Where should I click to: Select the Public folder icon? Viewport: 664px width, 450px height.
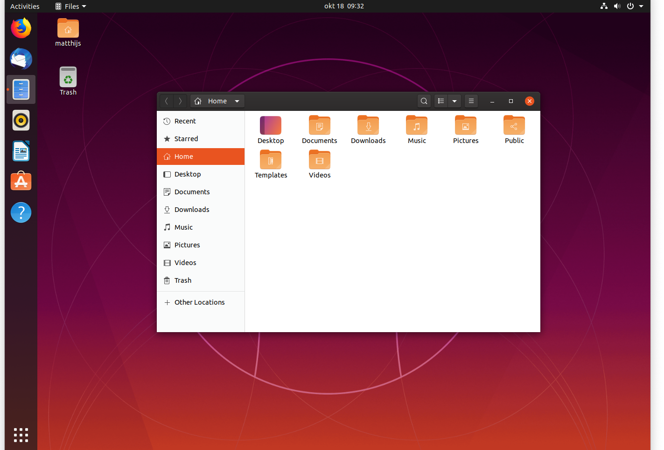pos(514,126)
